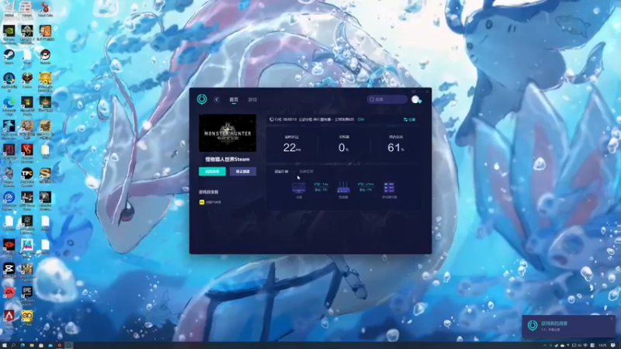
Task: Open the red eye desktop shortcut
Action: (x=9, y=246)
